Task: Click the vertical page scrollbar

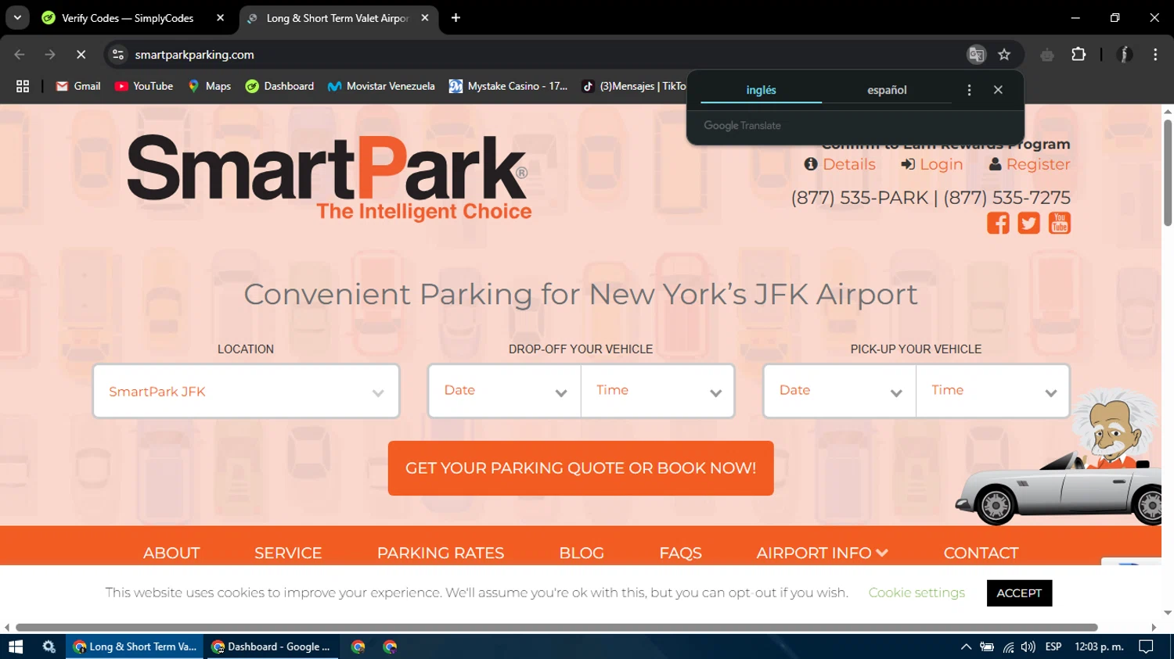Action: (x=1168, y=172)
